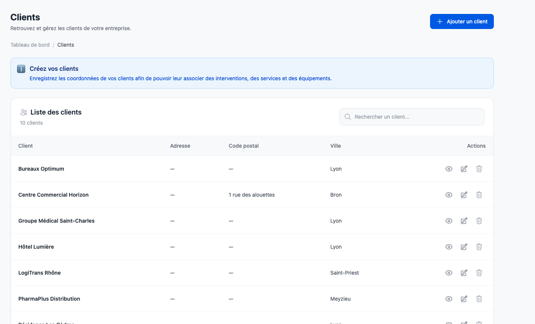
Task: Click the '10 clients' count text
Action: 31,123
